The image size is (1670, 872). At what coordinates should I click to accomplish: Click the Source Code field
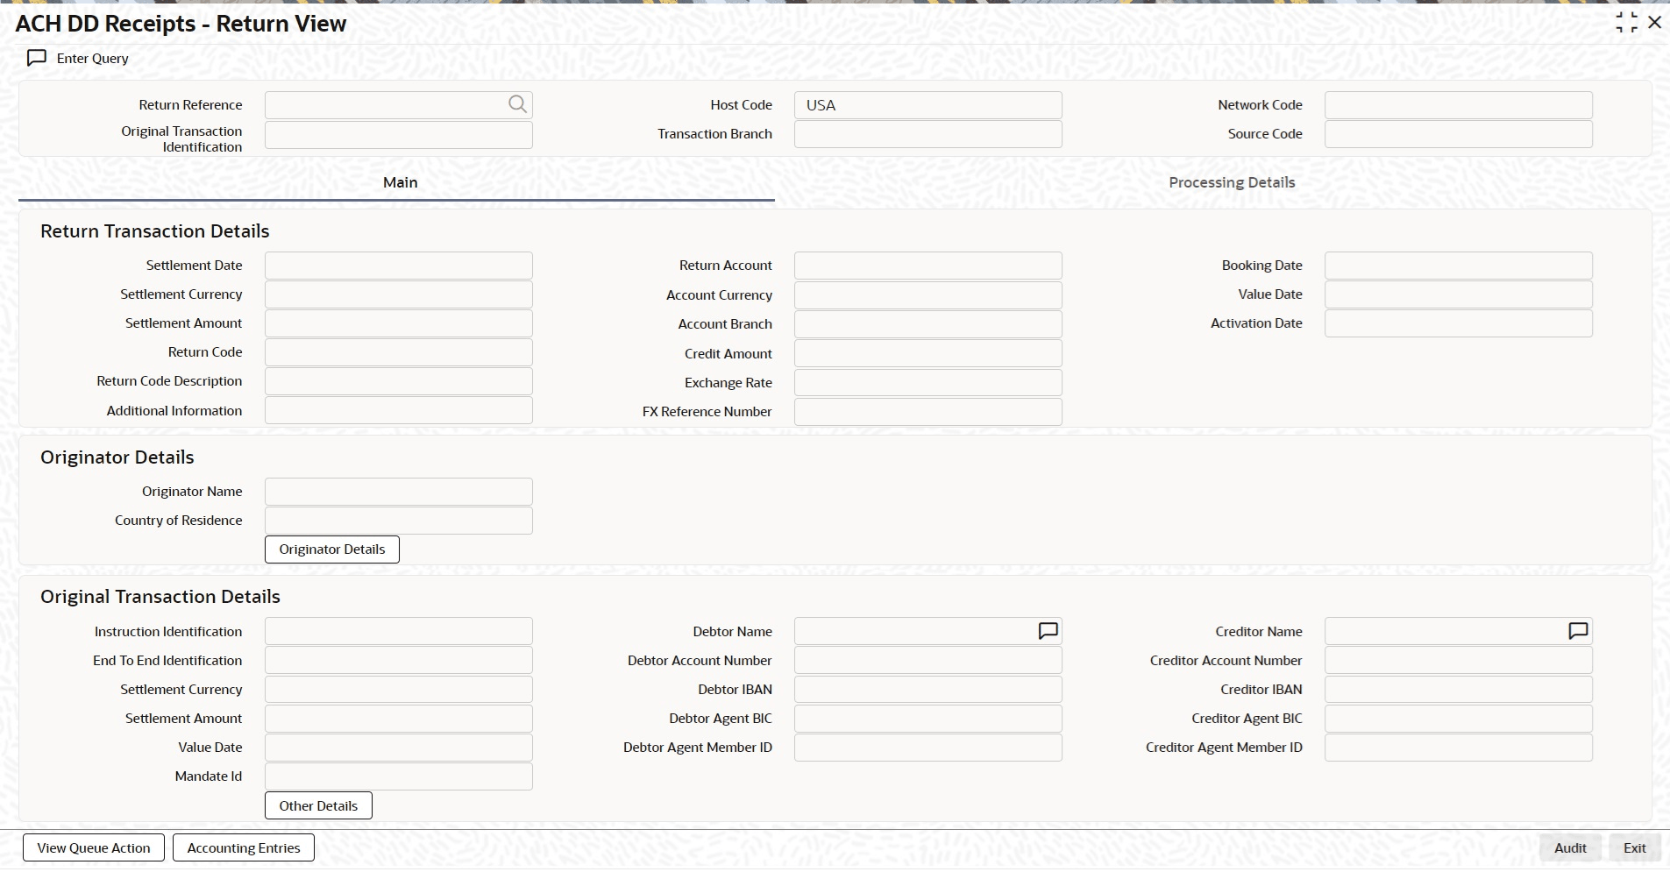coord(1459,134)
